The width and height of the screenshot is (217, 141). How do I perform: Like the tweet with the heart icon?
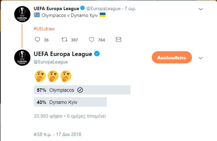point(92,39)
